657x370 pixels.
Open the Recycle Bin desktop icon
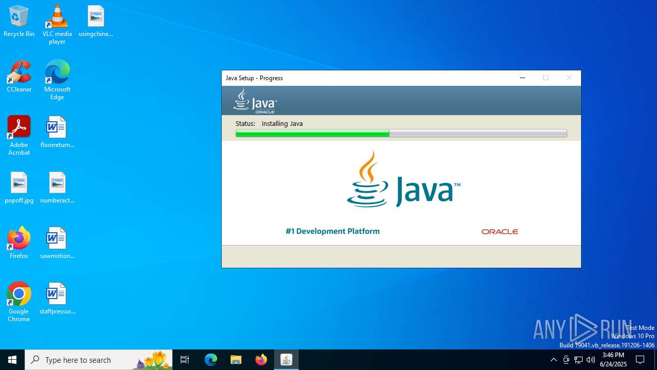point(19,22)
